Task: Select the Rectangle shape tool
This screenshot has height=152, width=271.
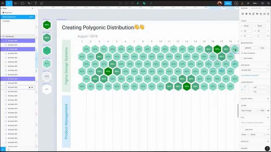Action: [22, 3]
